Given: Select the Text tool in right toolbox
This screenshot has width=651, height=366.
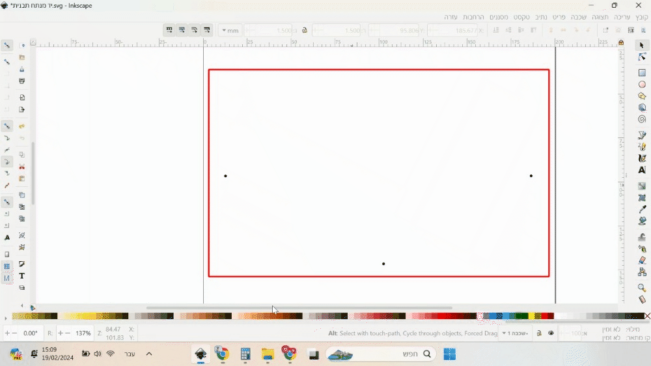Looking at the screenshot, I should coord(642,170).
